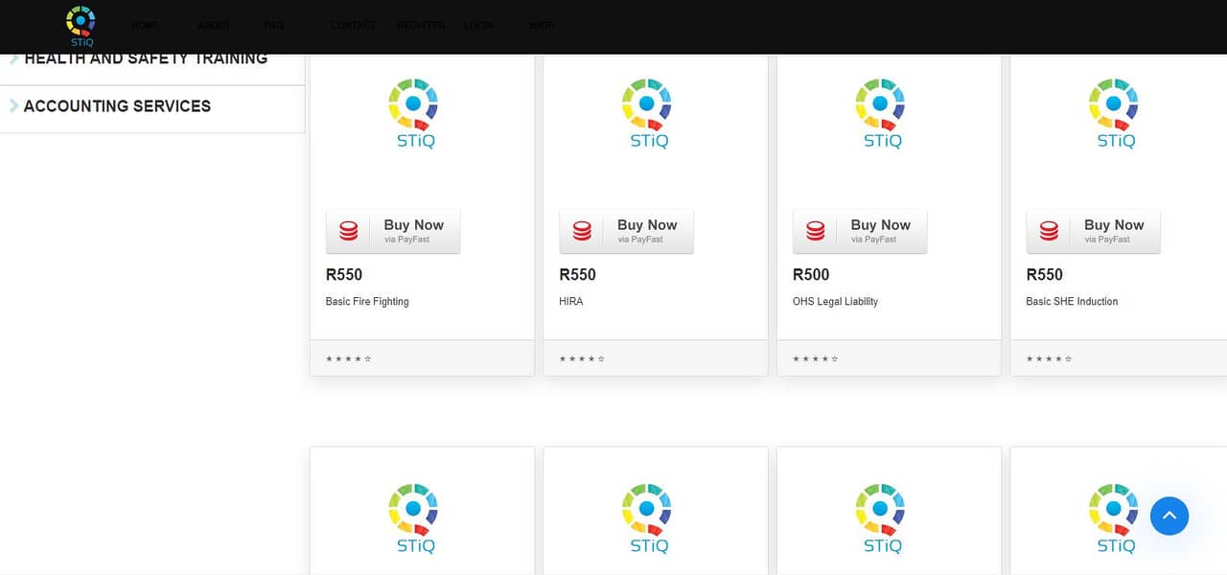Click Buy Now for HIRA course
1227x575 pixels.
[627, 231]
